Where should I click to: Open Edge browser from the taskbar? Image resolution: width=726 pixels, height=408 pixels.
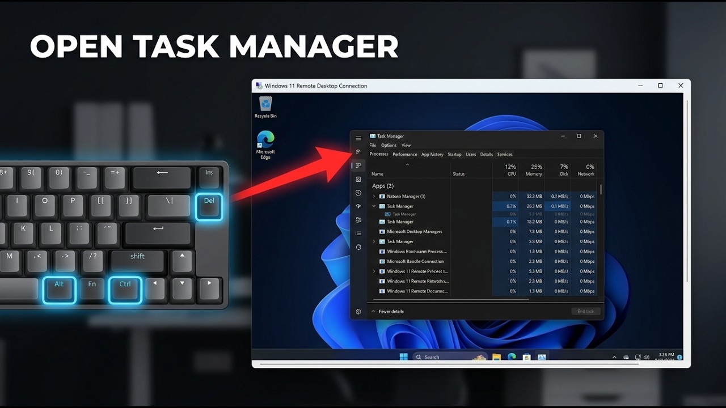point(512,357)
